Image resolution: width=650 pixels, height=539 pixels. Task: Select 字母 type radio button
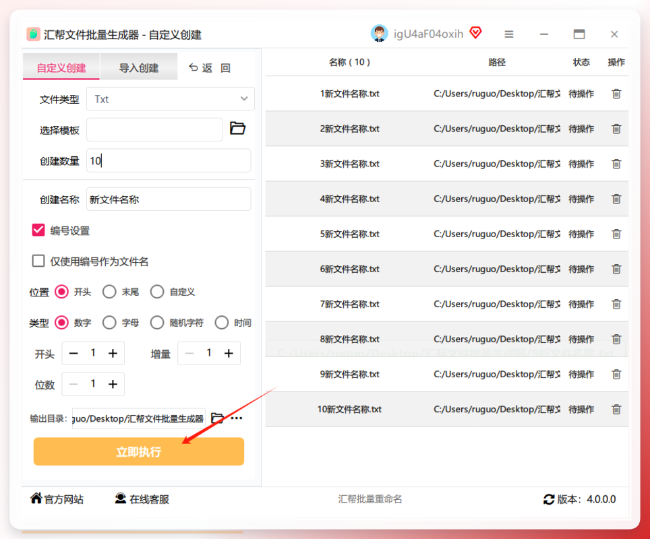click(x=109, y=322)
